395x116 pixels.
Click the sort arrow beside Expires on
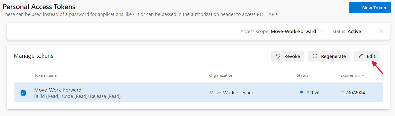tap(363, 75)
